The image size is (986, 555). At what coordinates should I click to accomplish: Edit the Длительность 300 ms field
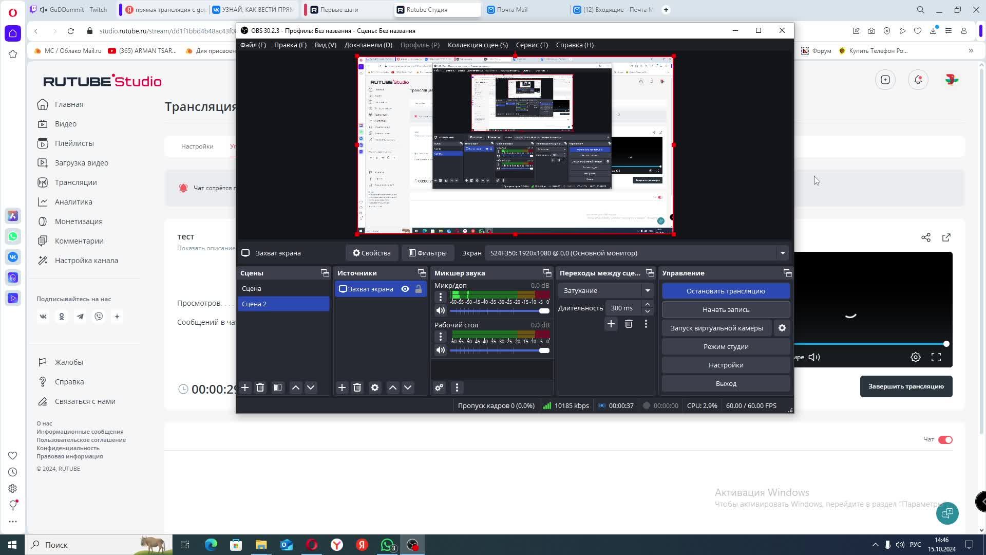click(x=623, y=308)
